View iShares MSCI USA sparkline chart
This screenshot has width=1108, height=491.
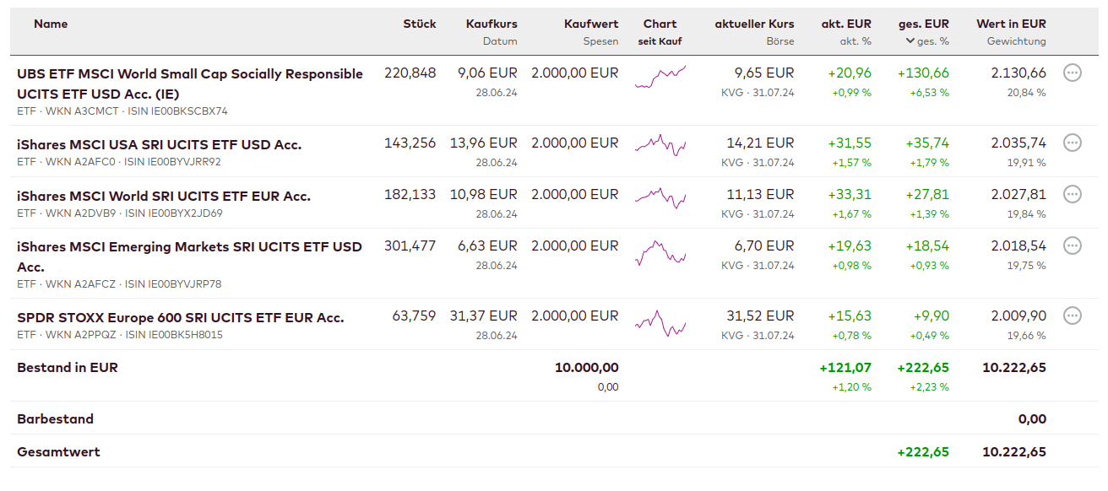coord(660,145)
